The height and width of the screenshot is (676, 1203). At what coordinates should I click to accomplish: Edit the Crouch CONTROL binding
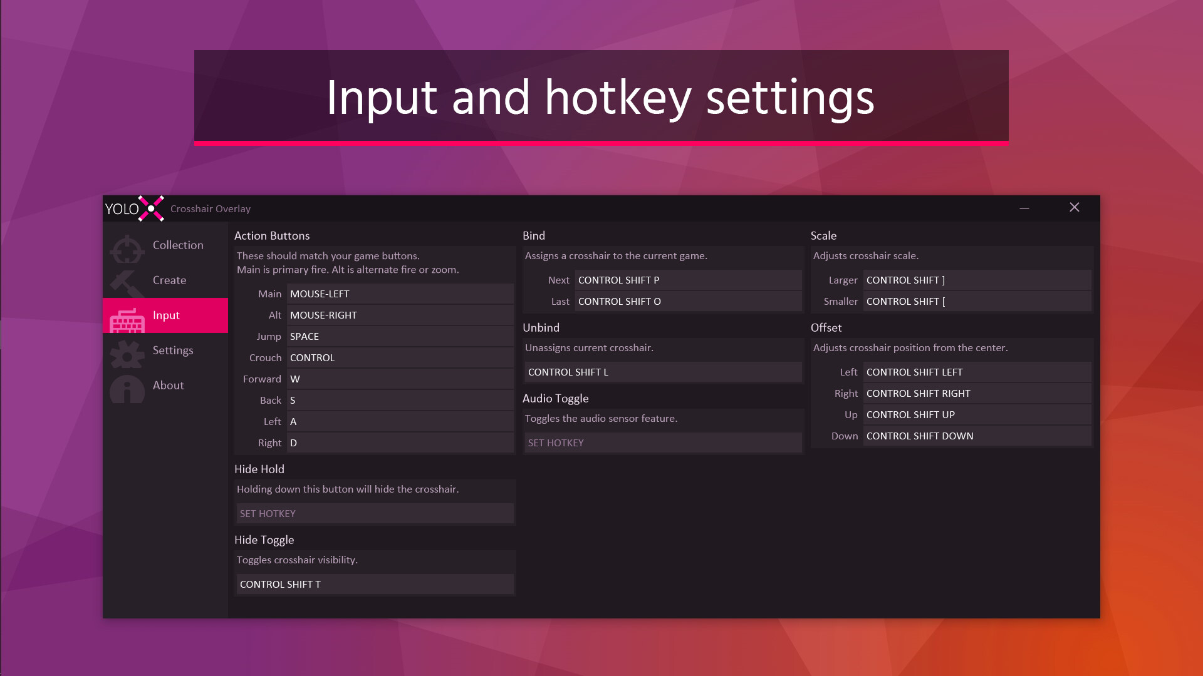pyautogui.click(x=400, y=357)
